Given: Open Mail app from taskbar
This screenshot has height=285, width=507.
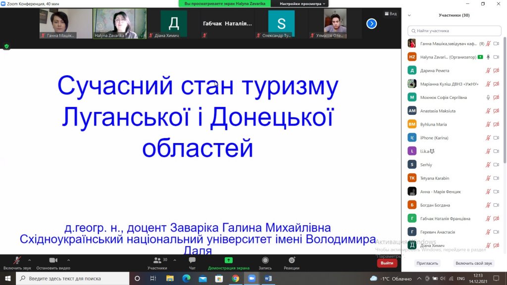Looking at the screenshot, I should click(203, 278).
